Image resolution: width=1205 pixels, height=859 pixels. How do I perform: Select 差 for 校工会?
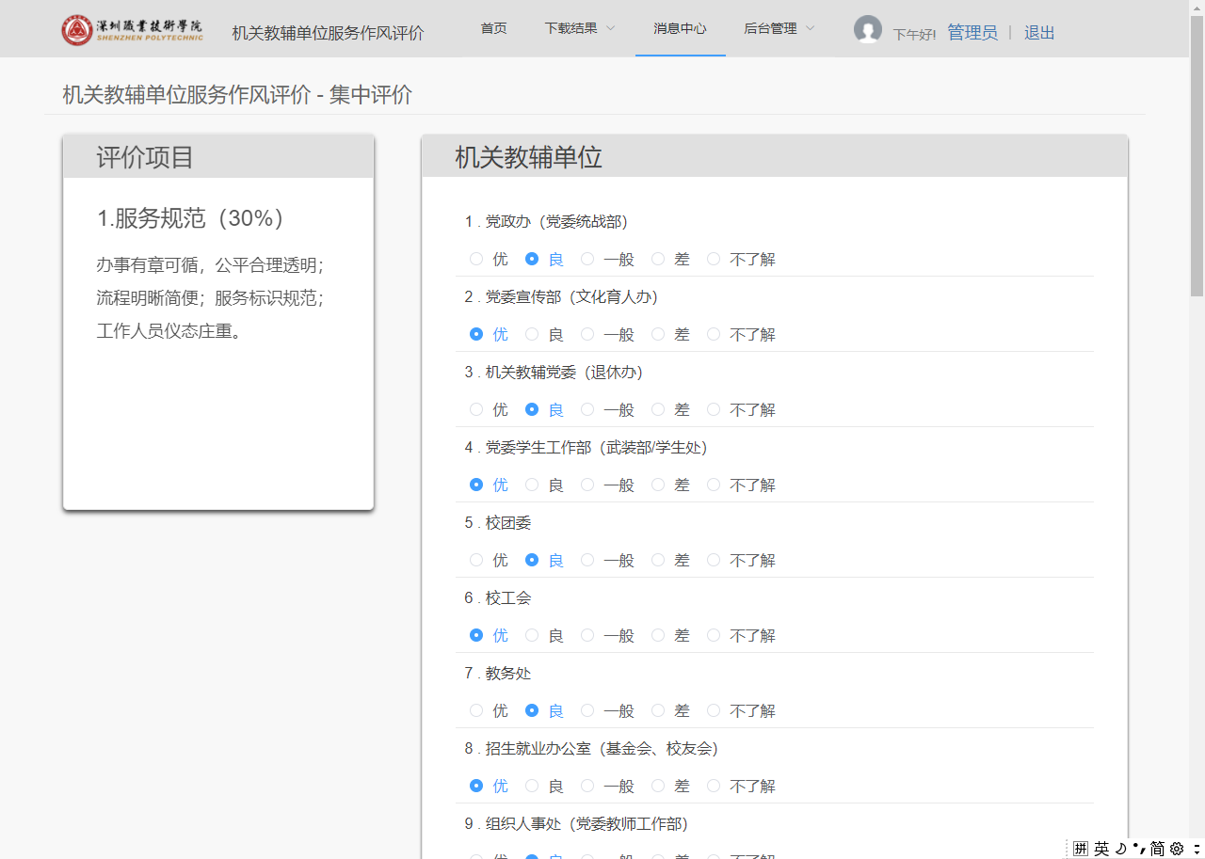pyautogui.click(x=658, y=635)
